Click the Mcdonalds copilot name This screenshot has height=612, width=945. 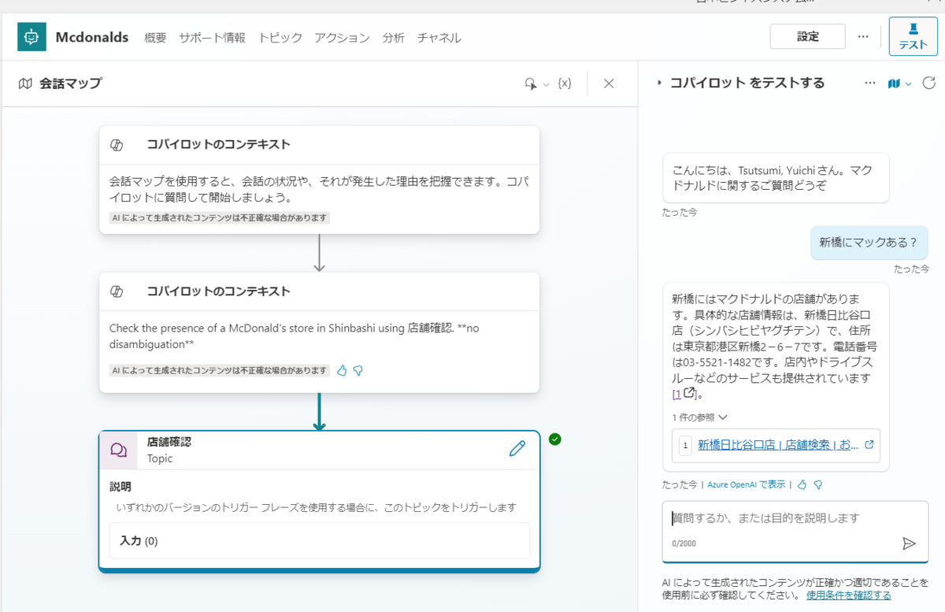(92, 37)
